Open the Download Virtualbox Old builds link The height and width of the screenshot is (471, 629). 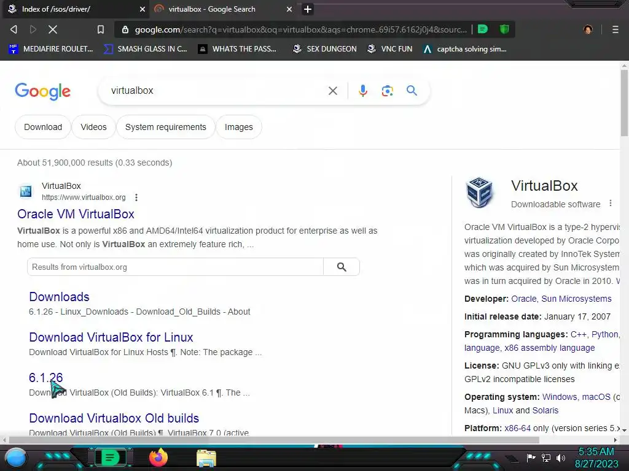pyautogui.click(x=114, y=418)
